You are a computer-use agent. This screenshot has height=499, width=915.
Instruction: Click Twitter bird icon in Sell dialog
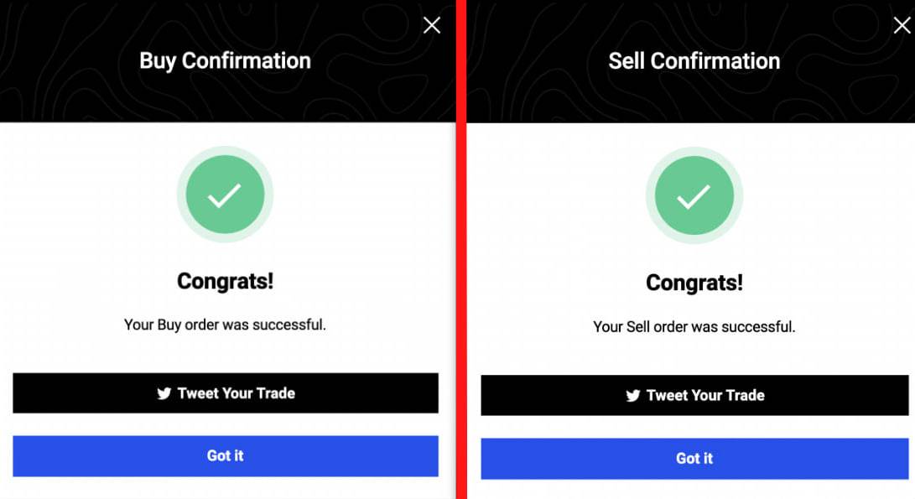[633, 396]
